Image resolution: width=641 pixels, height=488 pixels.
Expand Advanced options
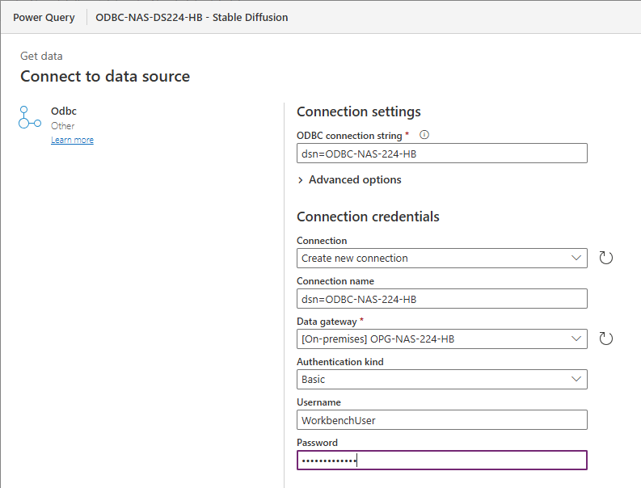pos(349,180)
